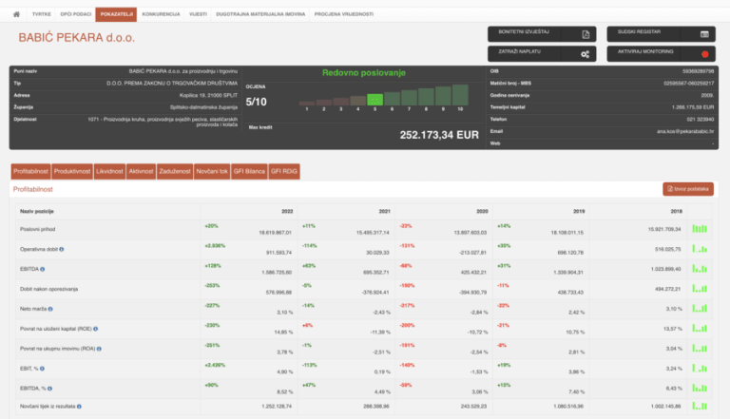The height and width of the screenshot is (419, 730).
Task: Click the Sudski registar card icon
Action: pos(704,34)
